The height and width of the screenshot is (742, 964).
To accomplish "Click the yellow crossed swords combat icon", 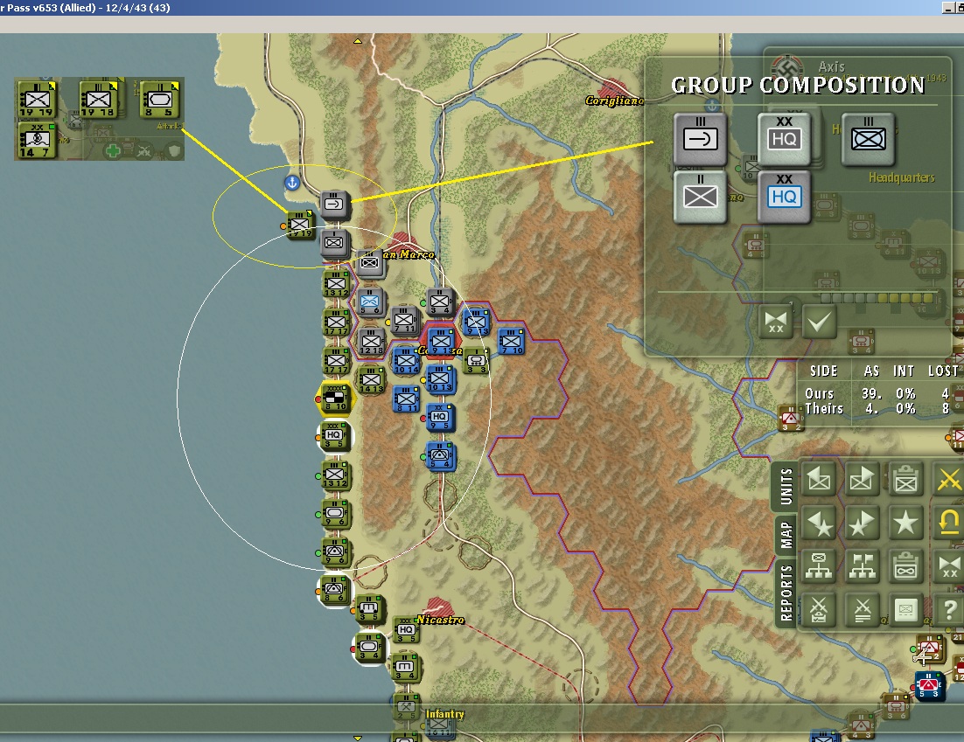I will coord(948,480).
